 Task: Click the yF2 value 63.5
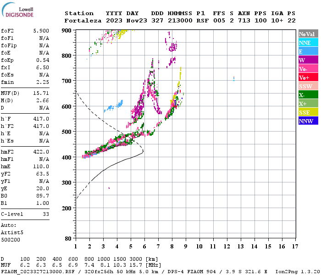(x=43, y=174)
